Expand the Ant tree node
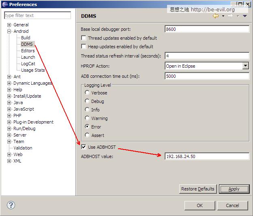 pyautogui.click(x=9, y=77)
